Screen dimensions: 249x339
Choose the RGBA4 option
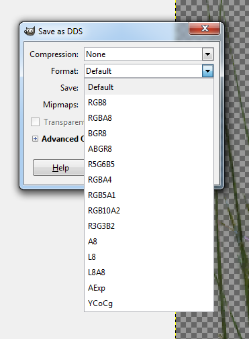pos(149,180)
